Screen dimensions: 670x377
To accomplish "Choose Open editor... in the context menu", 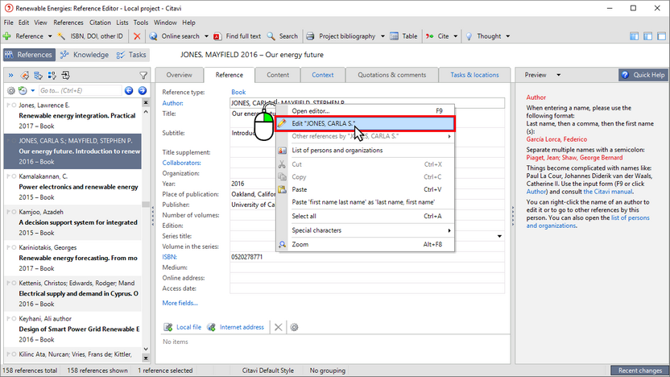I will [x=366, y=111].
